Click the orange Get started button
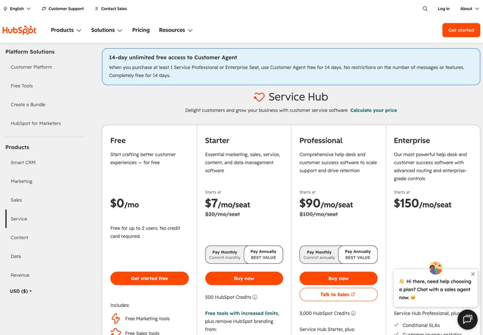Viewport: 483px width, 335px height. point(461,30)
